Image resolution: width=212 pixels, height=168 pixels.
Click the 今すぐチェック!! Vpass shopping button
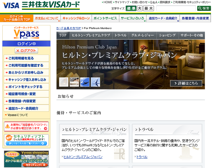[35, 165]
